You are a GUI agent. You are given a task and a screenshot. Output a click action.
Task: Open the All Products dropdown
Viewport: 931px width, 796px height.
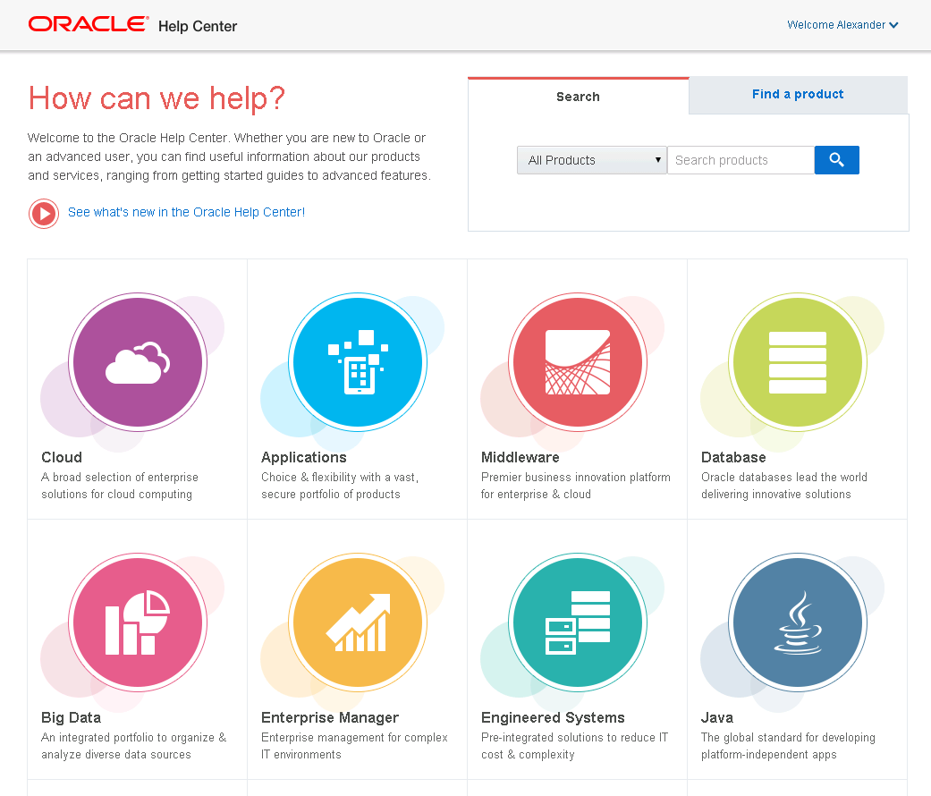coord(591,159)
